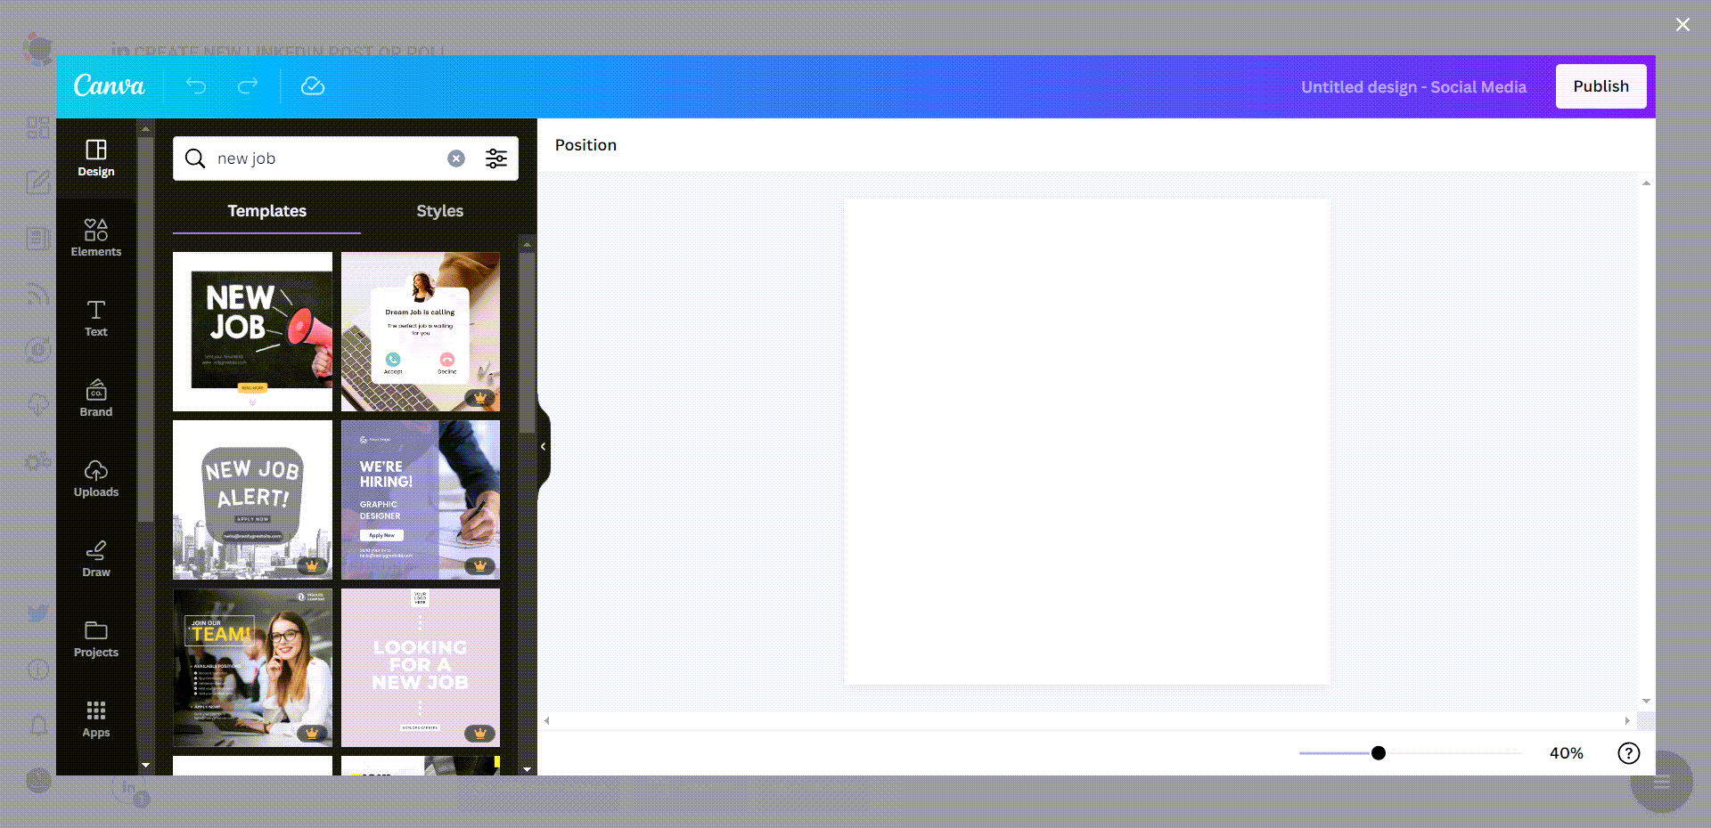The width and height of the screenshot is (1711, 828).
Task: Click the undo arrow
Action: click(196, 86)
